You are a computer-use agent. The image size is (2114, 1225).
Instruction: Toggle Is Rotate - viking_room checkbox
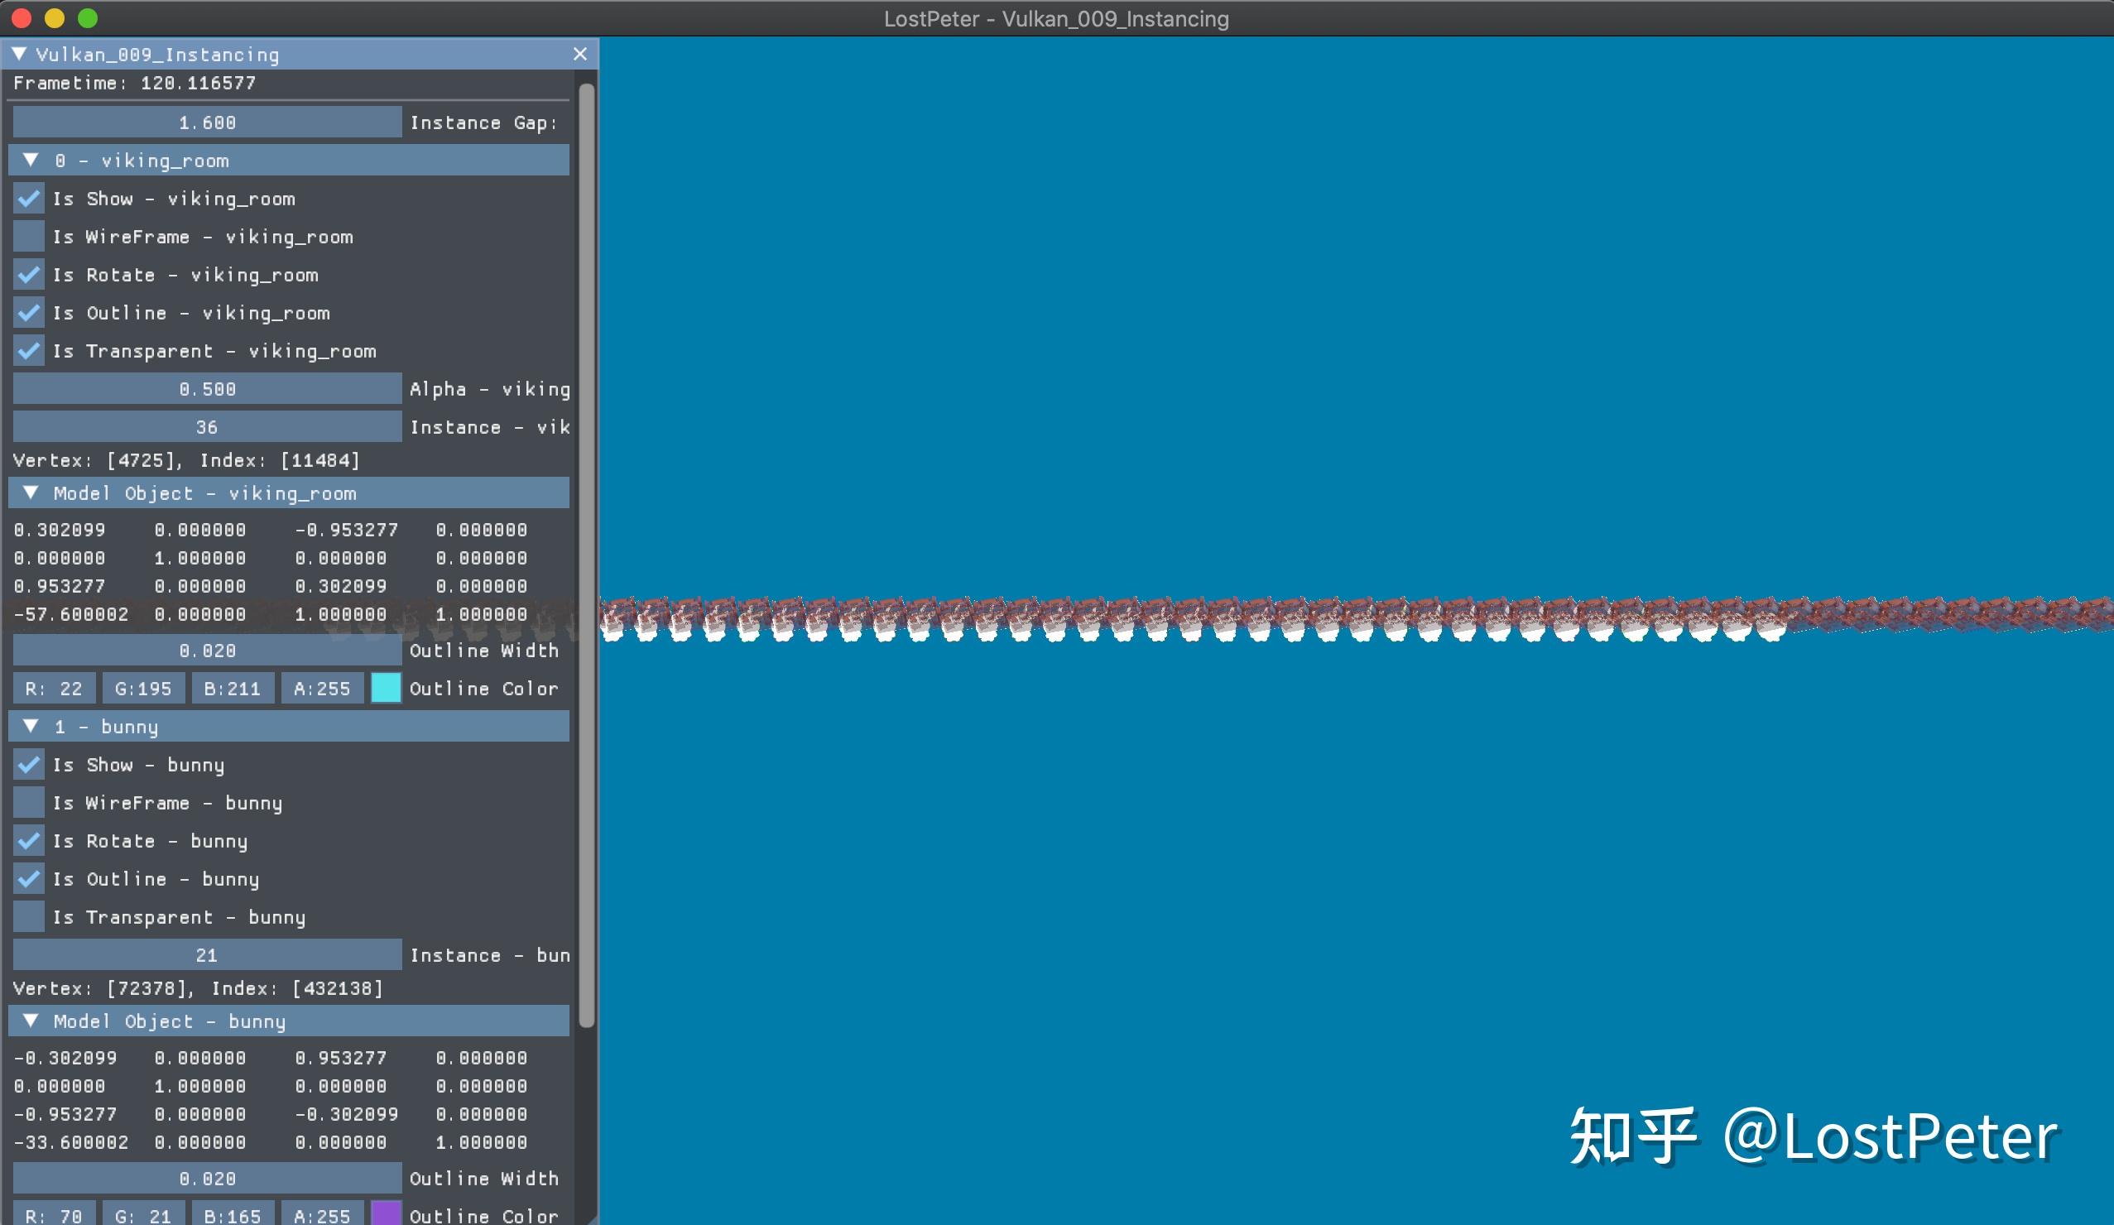tap(29, 275)
